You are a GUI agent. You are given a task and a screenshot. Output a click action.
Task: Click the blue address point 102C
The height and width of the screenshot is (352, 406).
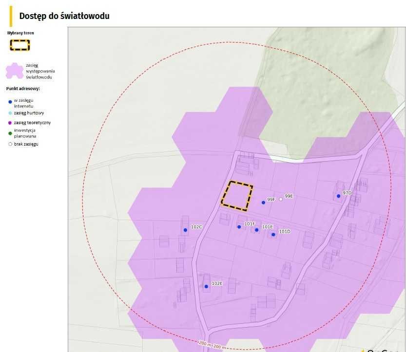pos(185,230)
